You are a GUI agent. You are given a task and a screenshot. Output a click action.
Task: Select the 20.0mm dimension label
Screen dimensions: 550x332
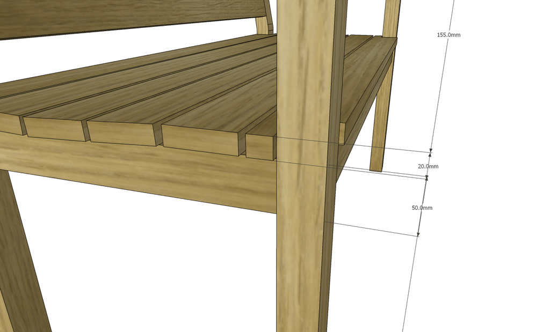click(428, 166)
